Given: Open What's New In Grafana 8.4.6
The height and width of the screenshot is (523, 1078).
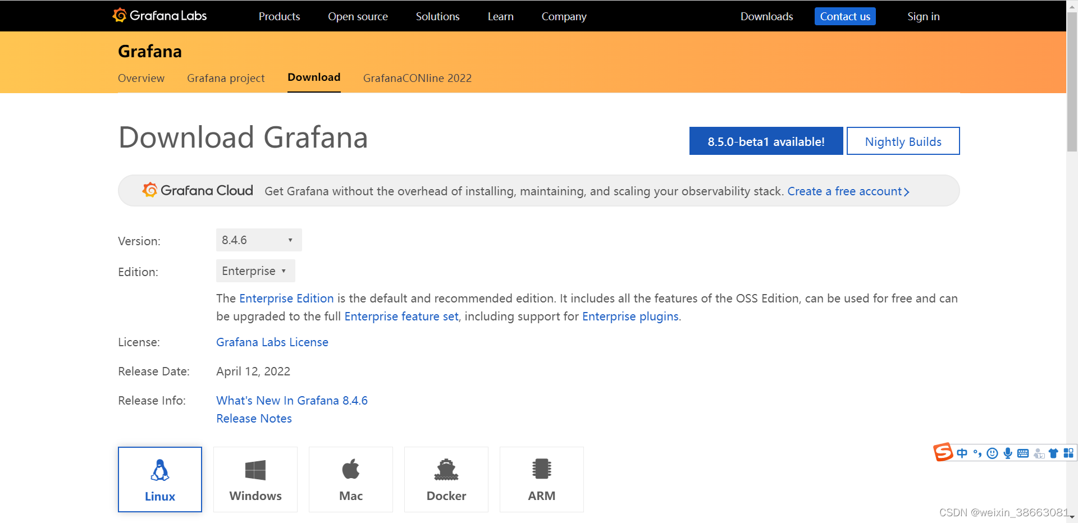Looking at the screenshot, I should [x=292, y=401].
